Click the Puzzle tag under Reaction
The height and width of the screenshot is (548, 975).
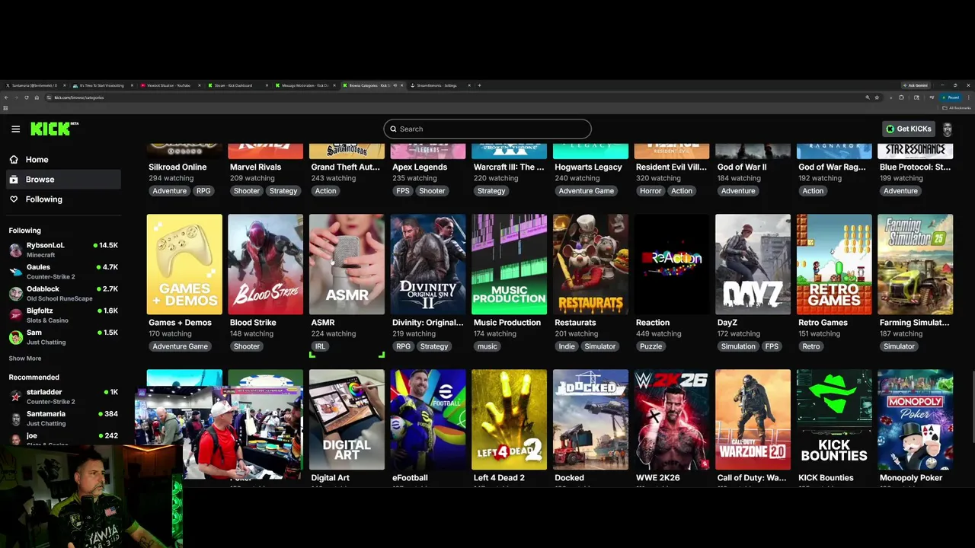651,346
